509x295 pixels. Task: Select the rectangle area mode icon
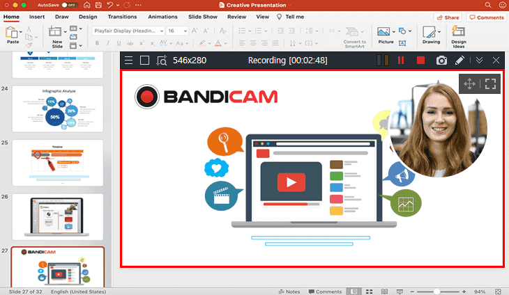click(144, 61)
